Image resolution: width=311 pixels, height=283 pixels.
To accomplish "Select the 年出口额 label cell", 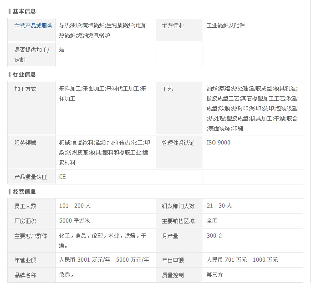I will 173,260.
